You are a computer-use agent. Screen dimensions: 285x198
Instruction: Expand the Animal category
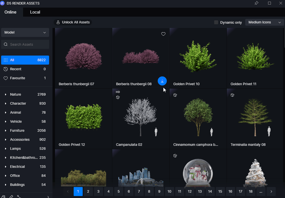pos(6,113)
